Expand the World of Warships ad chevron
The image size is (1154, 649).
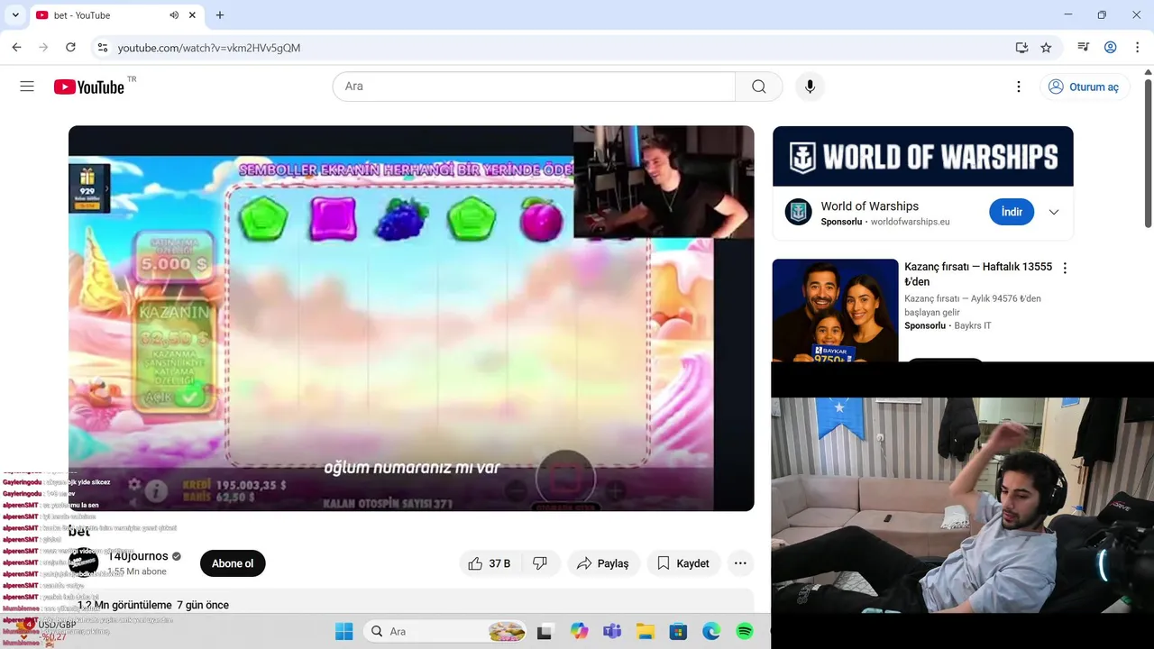click(1054, 212)
